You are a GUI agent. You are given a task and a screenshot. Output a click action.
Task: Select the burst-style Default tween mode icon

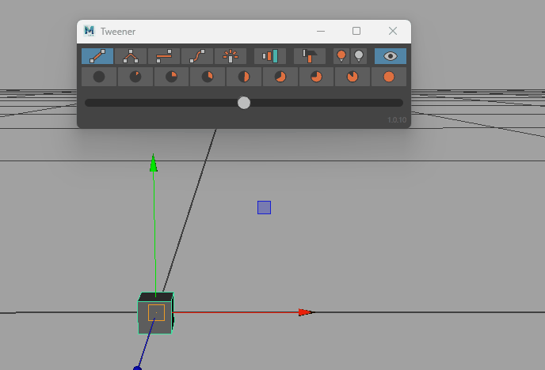[x=231, y=56]
